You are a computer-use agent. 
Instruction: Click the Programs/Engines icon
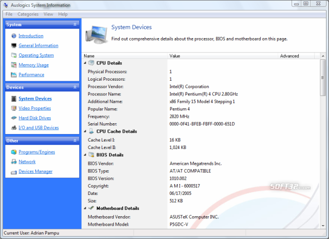click(x=14, y=152)
